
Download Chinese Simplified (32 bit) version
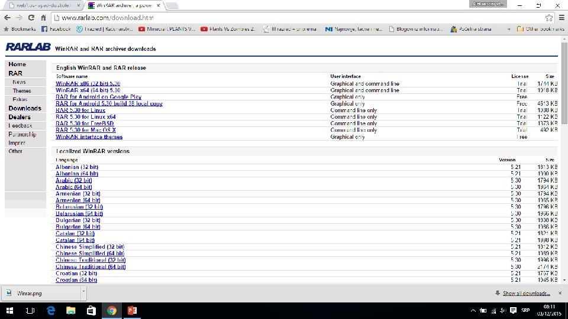point(90,247)
